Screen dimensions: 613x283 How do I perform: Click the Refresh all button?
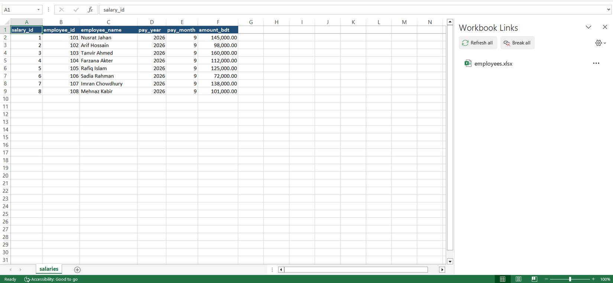(x=478, y=43)
